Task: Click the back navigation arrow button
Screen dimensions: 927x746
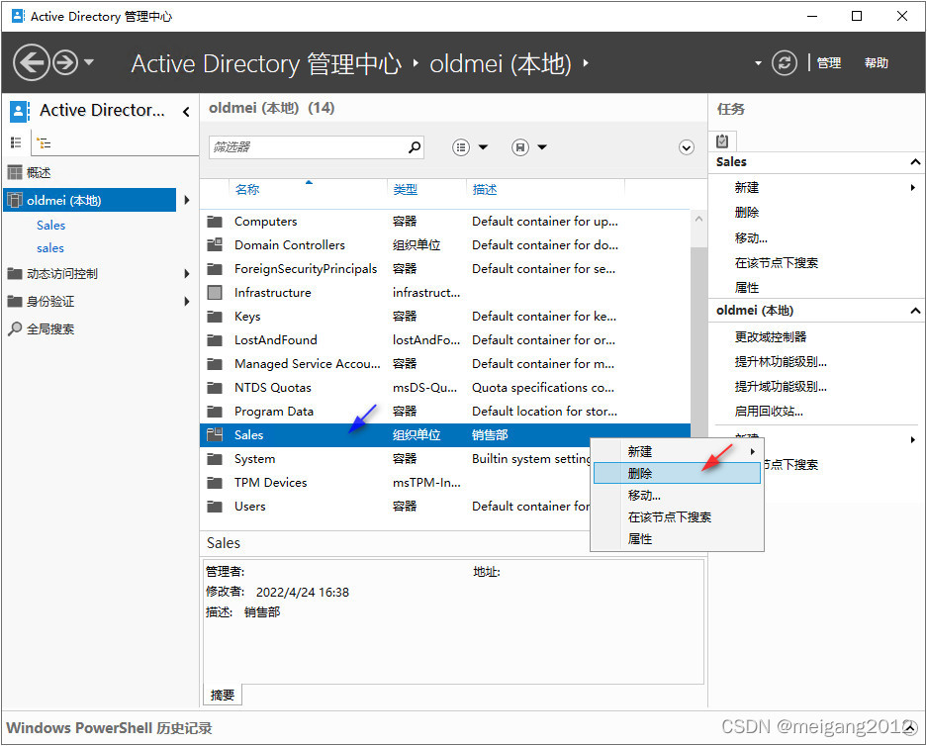Action: coord(32,62)
